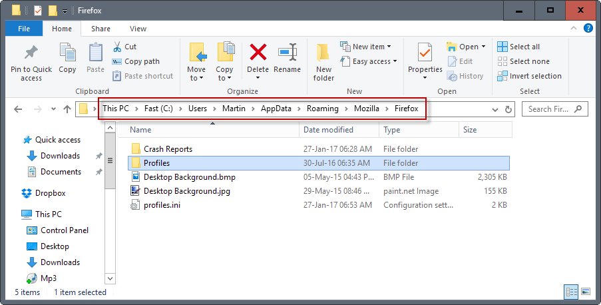Sort by Size column header
The height and width of the screenshot is (305, 601).
485,130
